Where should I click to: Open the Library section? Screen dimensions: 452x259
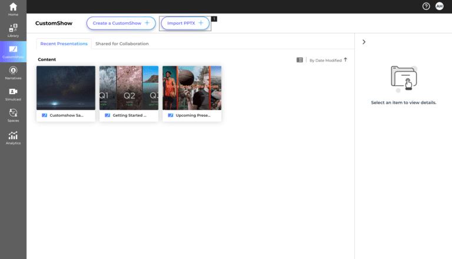13,31
